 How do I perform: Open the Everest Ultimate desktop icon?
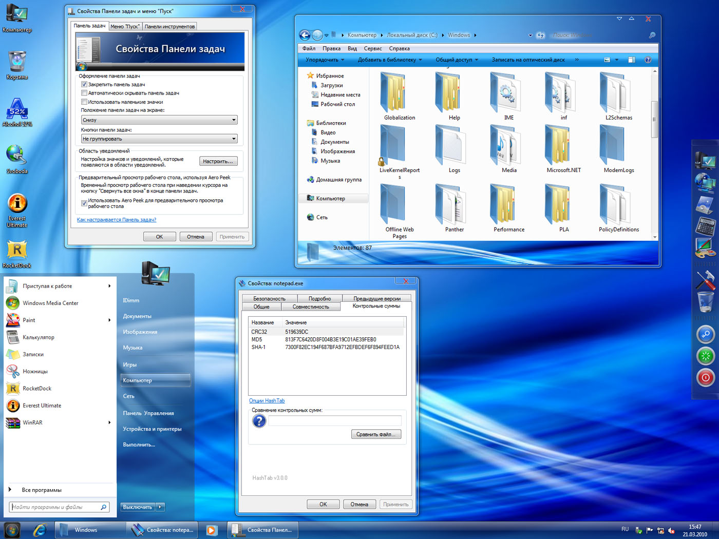(17, 204)
